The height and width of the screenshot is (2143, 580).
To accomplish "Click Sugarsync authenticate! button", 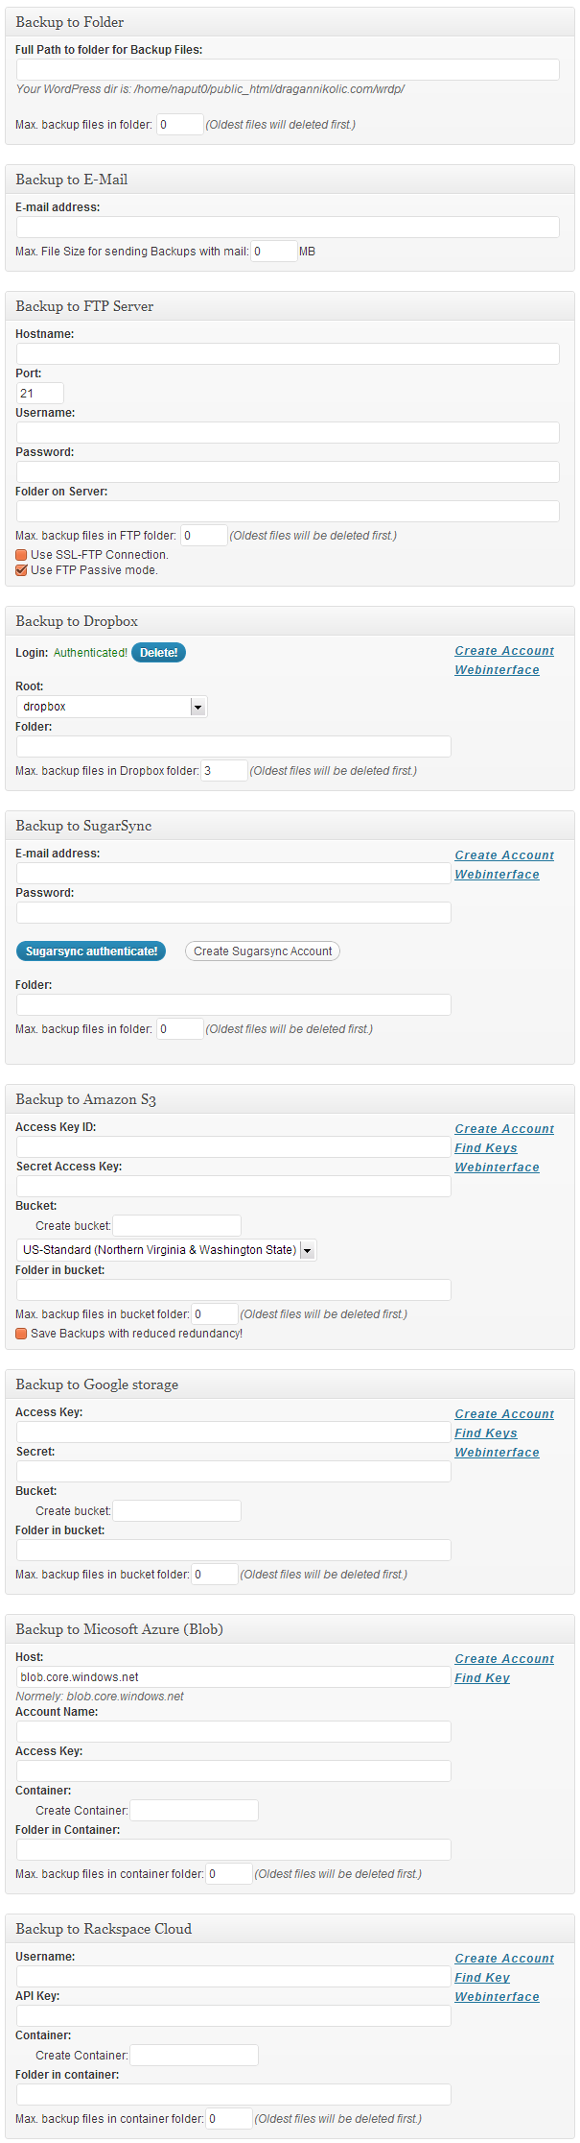I will click(91, 951).
